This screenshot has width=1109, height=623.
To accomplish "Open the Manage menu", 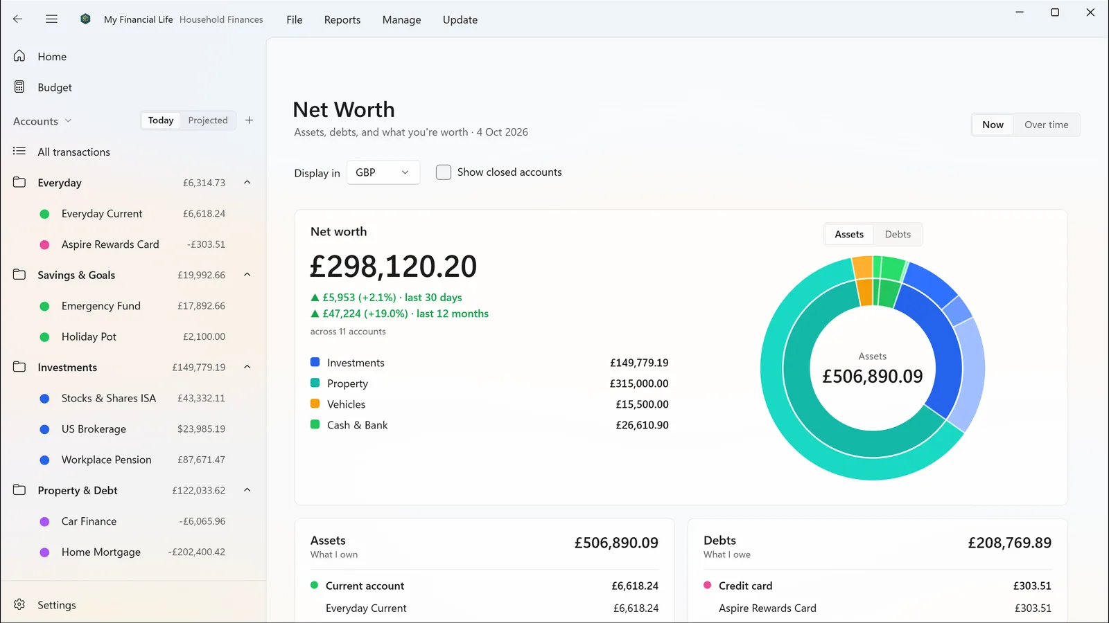I will (x=402, y=19).
